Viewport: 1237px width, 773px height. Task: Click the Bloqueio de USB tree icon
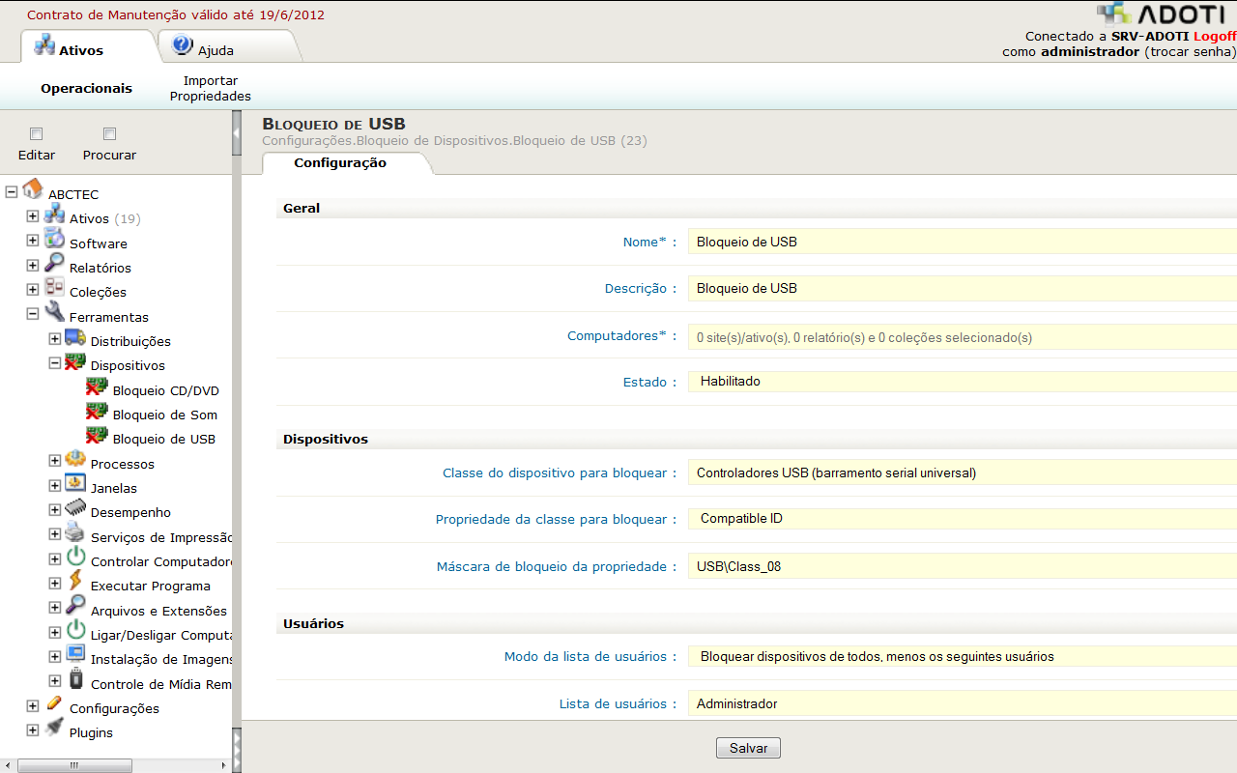(x=97, y=435)
